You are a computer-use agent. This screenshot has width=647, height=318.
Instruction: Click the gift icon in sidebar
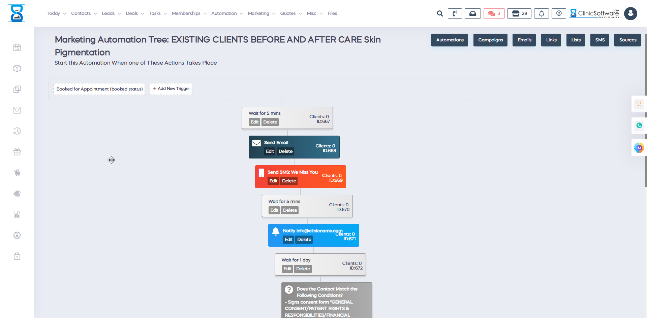(x=17, y=152)
